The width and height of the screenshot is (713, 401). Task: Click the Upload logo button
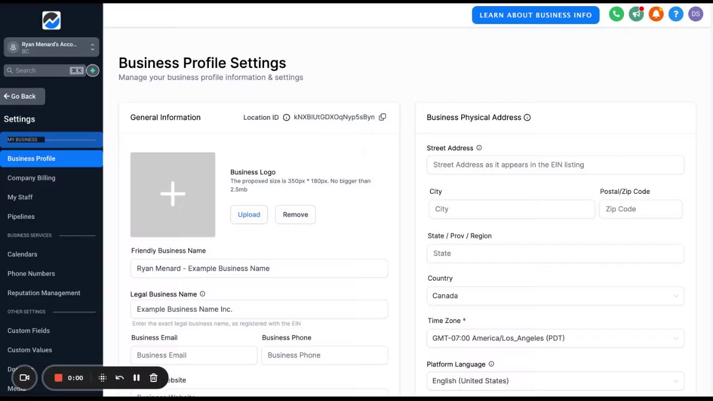coord(249,214)
